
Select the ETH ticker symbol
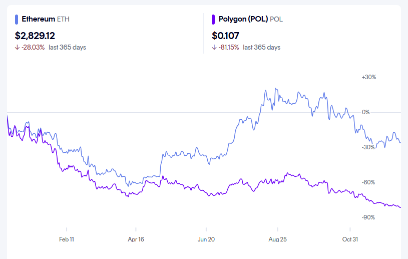64,19
